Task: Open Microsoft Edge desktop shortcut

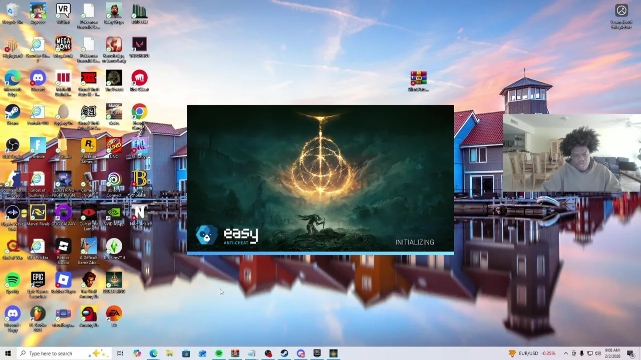Action: coord(13,83)
